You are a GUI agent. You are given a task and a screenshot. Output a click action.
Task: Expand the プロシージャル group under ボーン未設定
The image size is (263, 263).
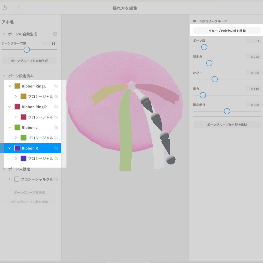[x=10, y=179]
